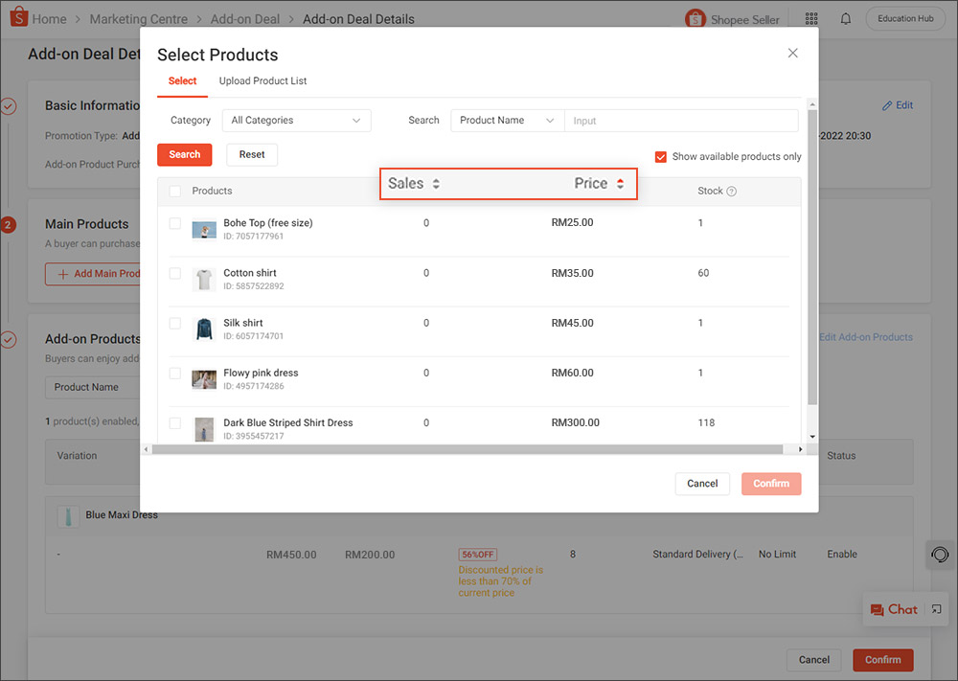Open the Chat panel
Viewport: 958px width, 681px height.
click(899, 609)
